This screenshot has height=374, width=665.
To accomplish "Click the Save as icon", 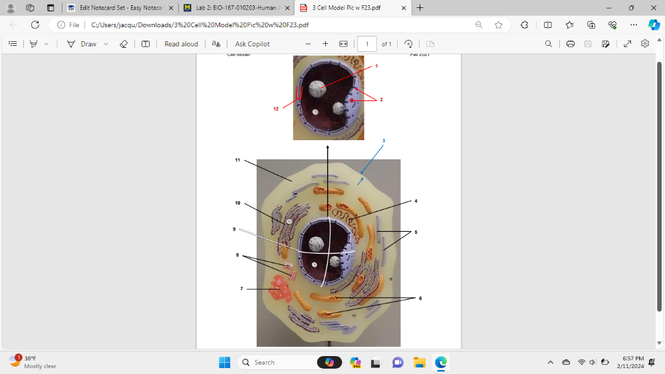I will 605,44.
